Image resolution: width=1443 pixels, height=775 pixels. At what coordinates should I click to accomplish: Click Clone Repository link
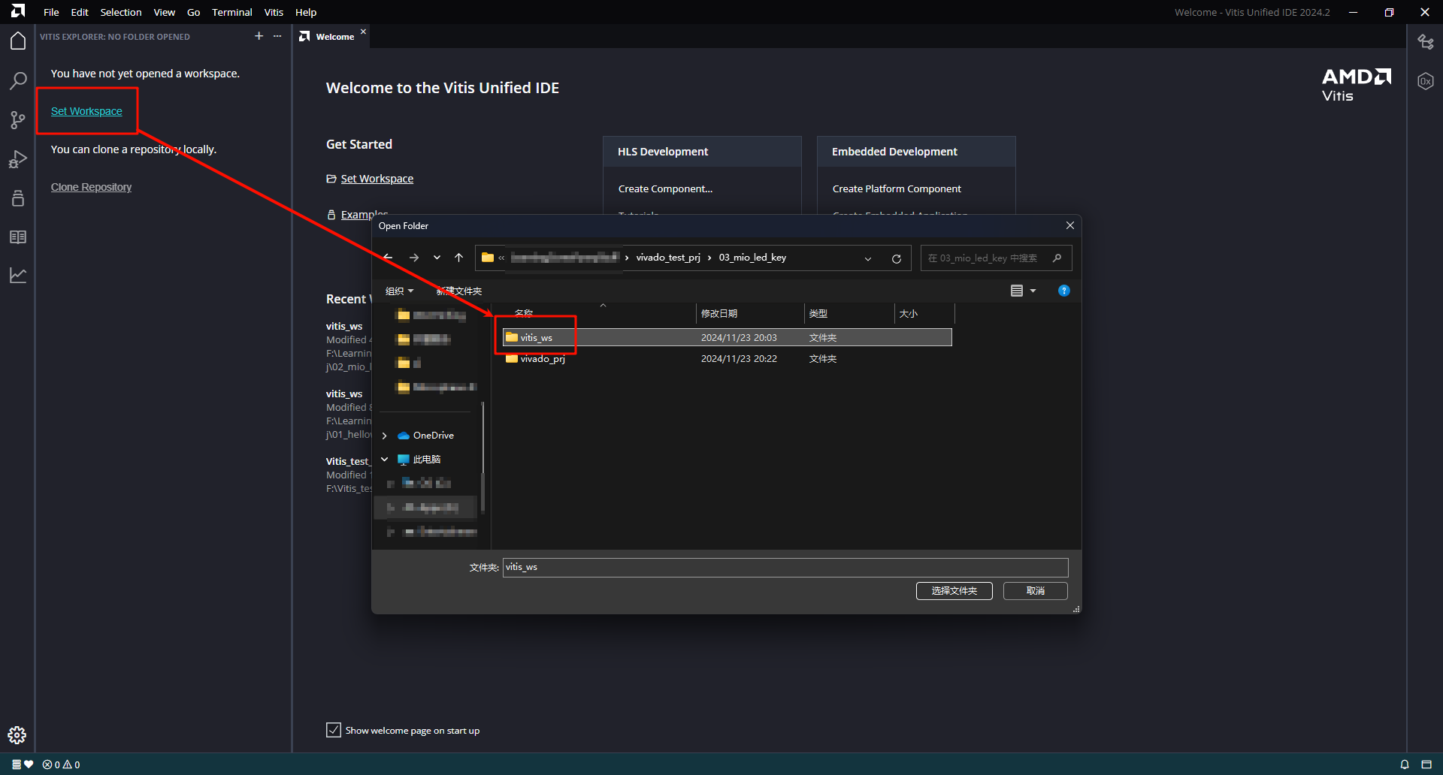point(91,187)
